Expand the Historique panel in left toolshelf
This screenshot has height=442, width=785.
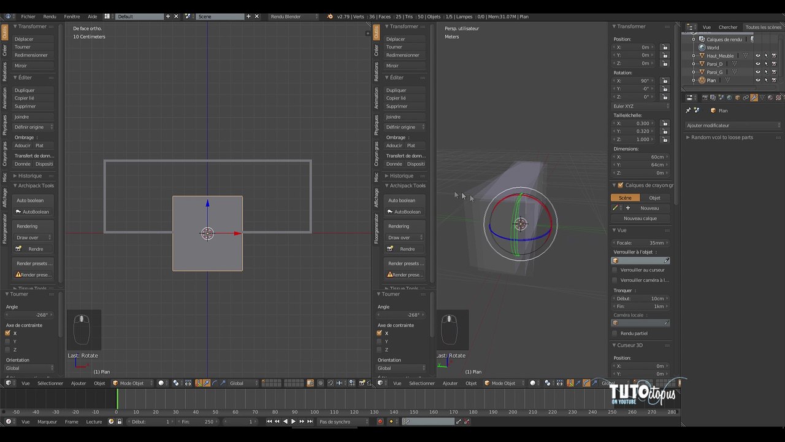pos(29,176)
